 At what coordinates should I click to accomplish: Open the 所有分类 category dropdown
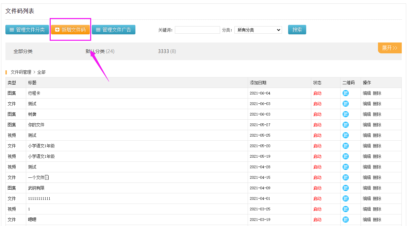coord(258,30)
